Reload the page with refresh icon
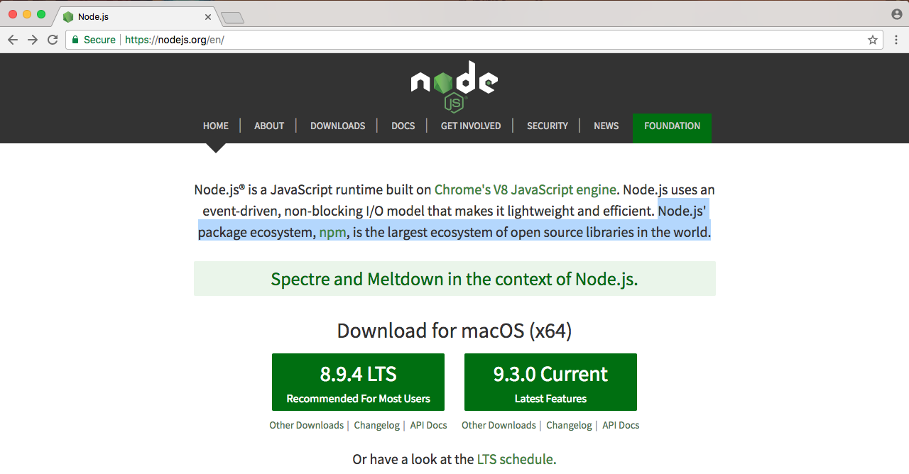Image resolution: width=909 pixels, height=474 pixels. pos(53,40)
